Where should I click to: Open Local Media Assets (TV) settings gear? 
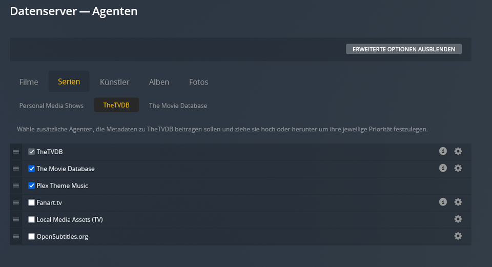coord(458,219)
